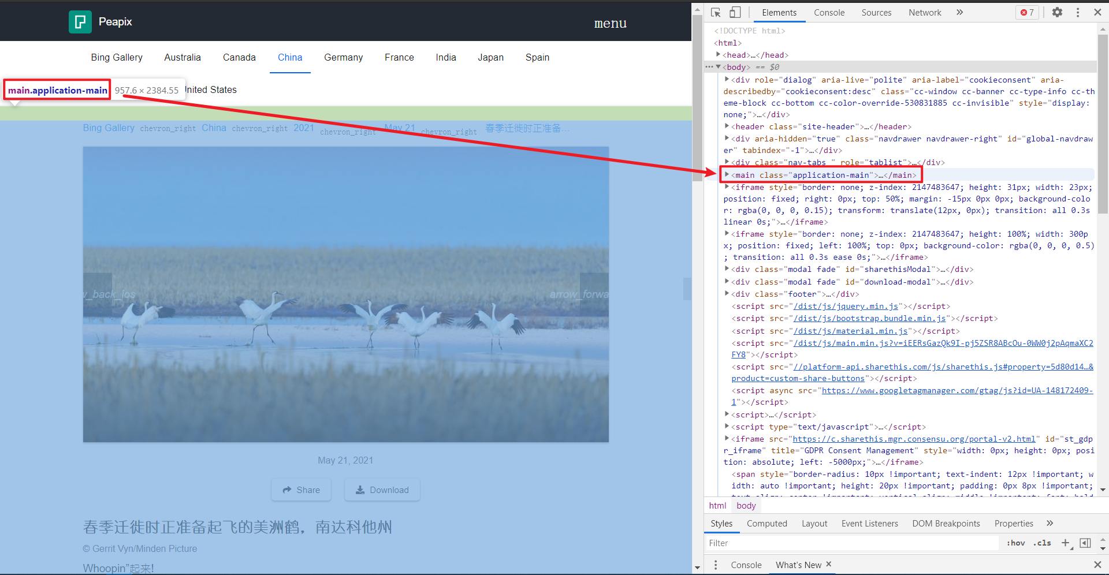Image resolution: width=1109 pixels, height=575 pixels.
Task: Switch to the Console tab in DevTools
Action: pos(829,12)
